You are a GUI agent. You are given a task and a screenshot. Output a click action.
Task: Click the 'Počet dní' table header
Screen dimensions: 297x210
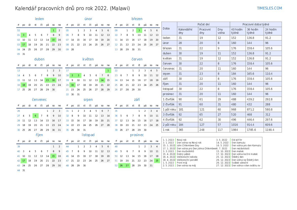pos(203,24)
